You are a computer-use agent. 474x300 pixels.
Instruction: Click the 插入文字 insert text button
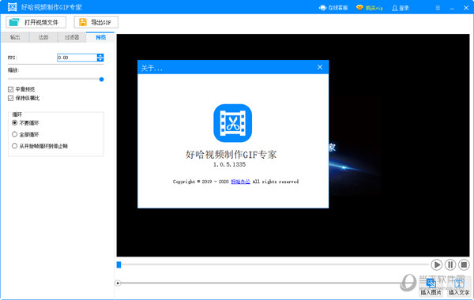click(459, 287)
